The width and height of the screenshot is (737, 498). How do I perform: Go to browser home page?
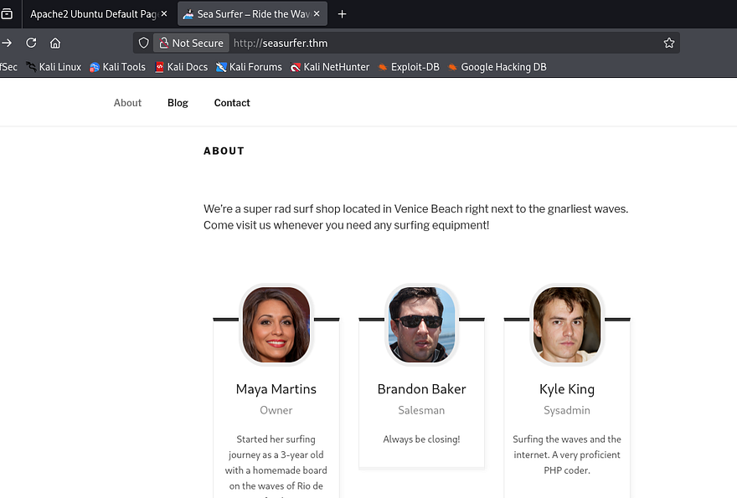[55, 43]
